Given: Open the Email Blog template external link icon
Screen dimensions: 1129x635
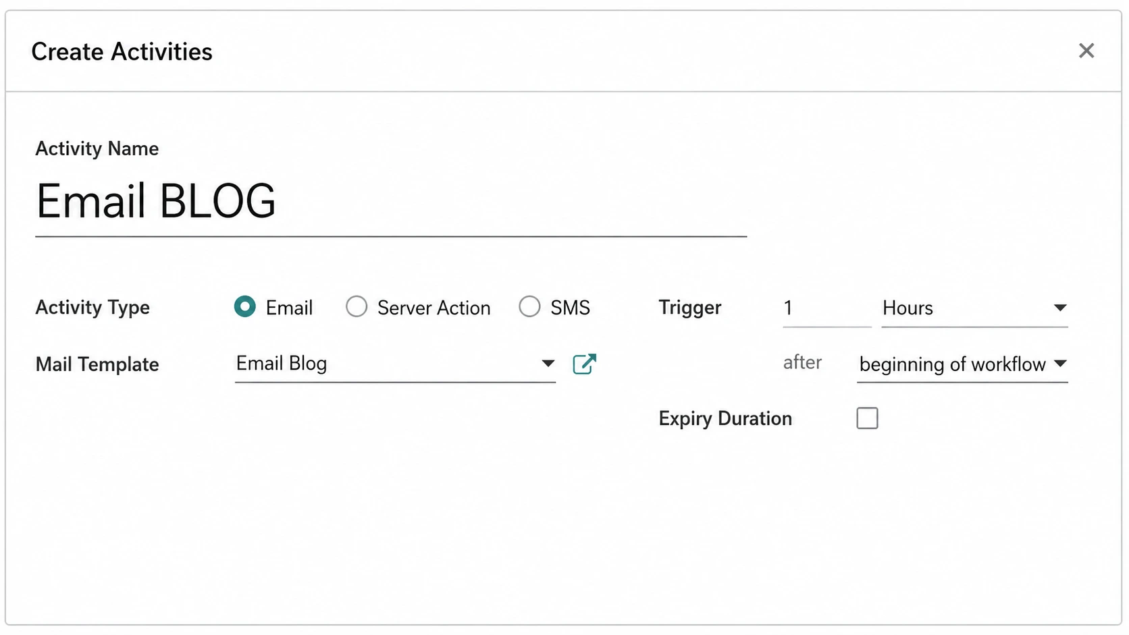Looking at the screenshot, I should [584, 364].
